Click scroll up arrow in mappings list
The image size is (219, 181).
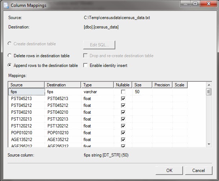pyautogui.click(x=209, y=85)
